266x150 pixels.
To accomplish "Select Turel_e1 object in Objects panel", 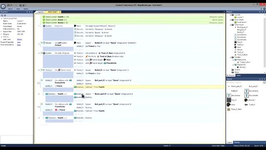I will click(x=250, y=105).
